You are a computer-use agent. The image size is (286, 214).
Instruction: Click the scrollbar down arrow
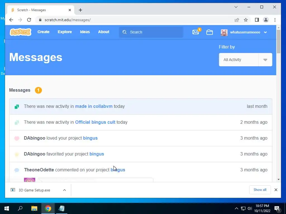coord(278,179)
